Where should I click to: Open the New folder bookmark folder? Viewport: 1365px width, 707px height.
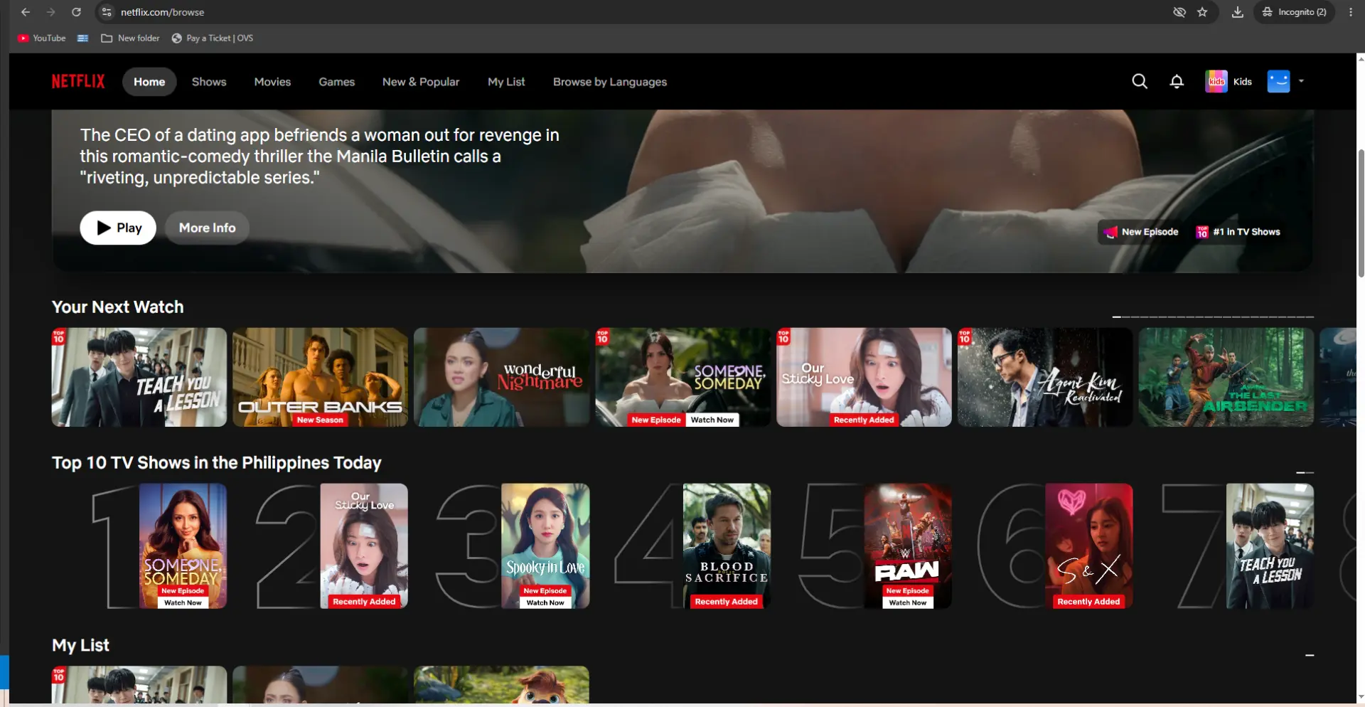(x=130, y=38)
